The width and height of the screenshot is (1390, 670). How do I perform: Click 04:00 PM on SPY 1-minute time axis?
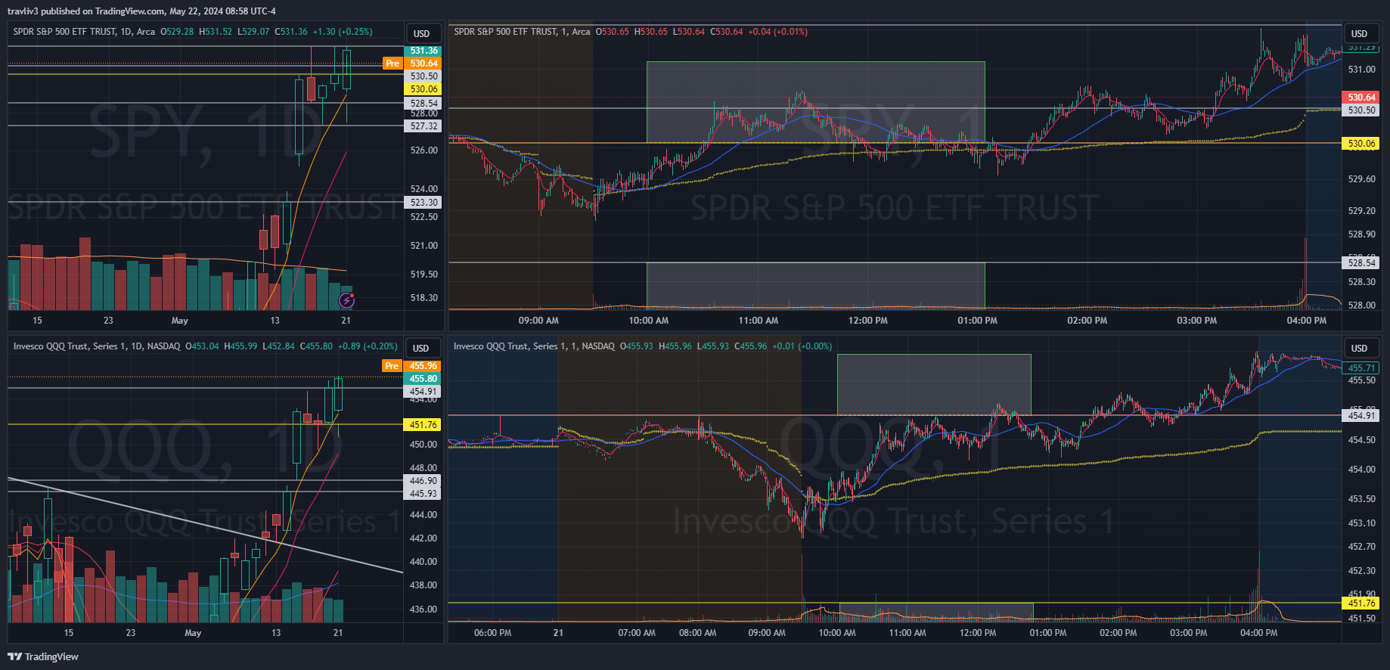[1306, 321]
